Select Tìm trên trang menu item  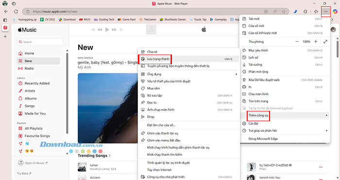click(285, 101)
